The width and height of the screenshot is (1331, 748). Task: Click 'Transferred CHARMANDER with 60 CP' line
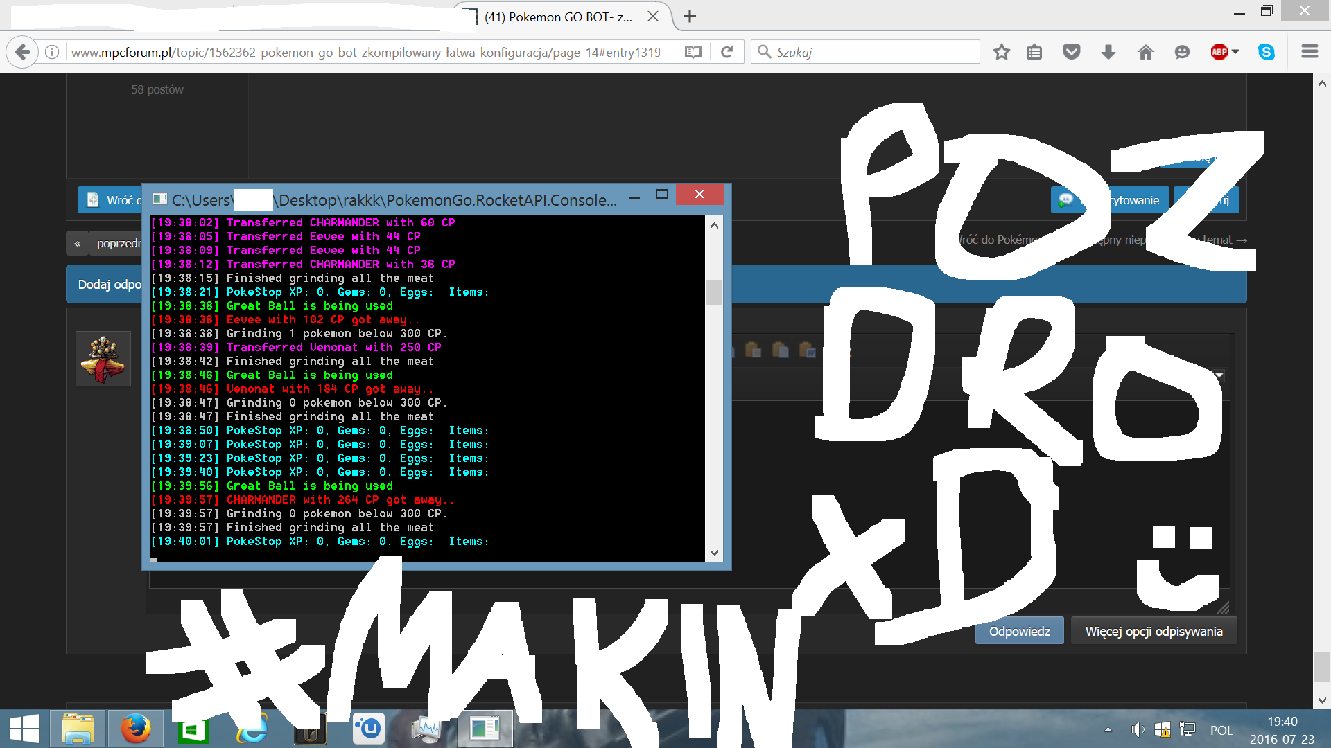pyautogui.click(x=303, y=222)
